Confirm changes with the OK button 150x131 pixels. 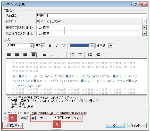115,125
